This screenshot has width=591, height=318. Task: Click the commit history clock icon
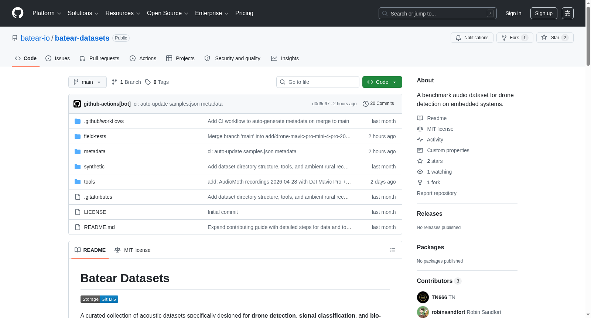click(x=366, y=104)
